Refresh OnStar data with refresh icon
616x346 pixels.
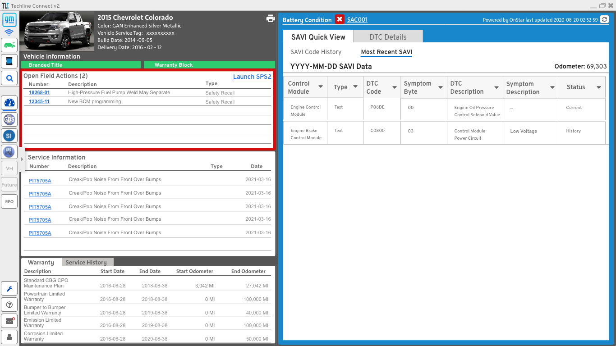604,19
